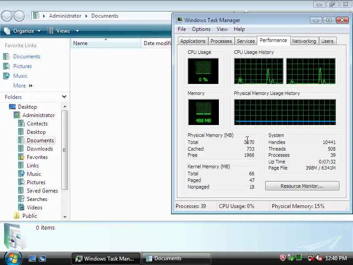Click the folder tree scrollbar thumb

click(x=65, y=150)
